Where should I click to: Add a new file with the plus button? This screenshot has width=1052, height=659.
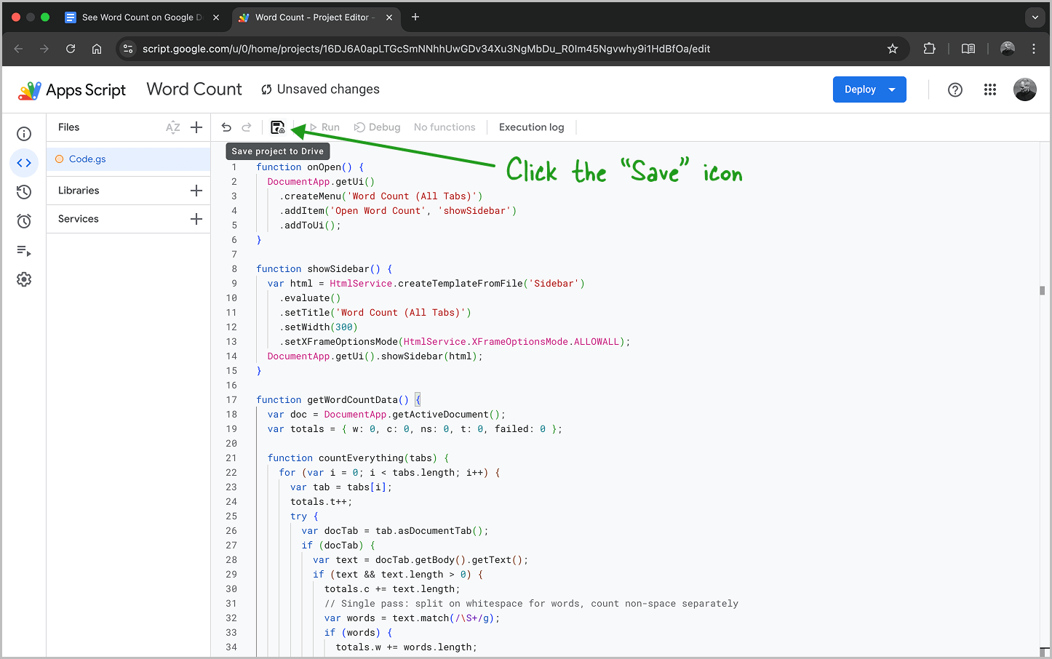tap(196, 127)
